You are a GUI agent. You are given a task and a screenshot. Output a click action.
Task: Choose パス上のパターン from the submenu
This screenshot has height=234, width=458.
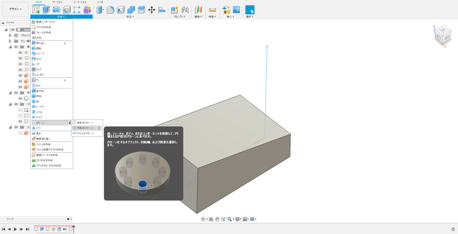(87, 133)
